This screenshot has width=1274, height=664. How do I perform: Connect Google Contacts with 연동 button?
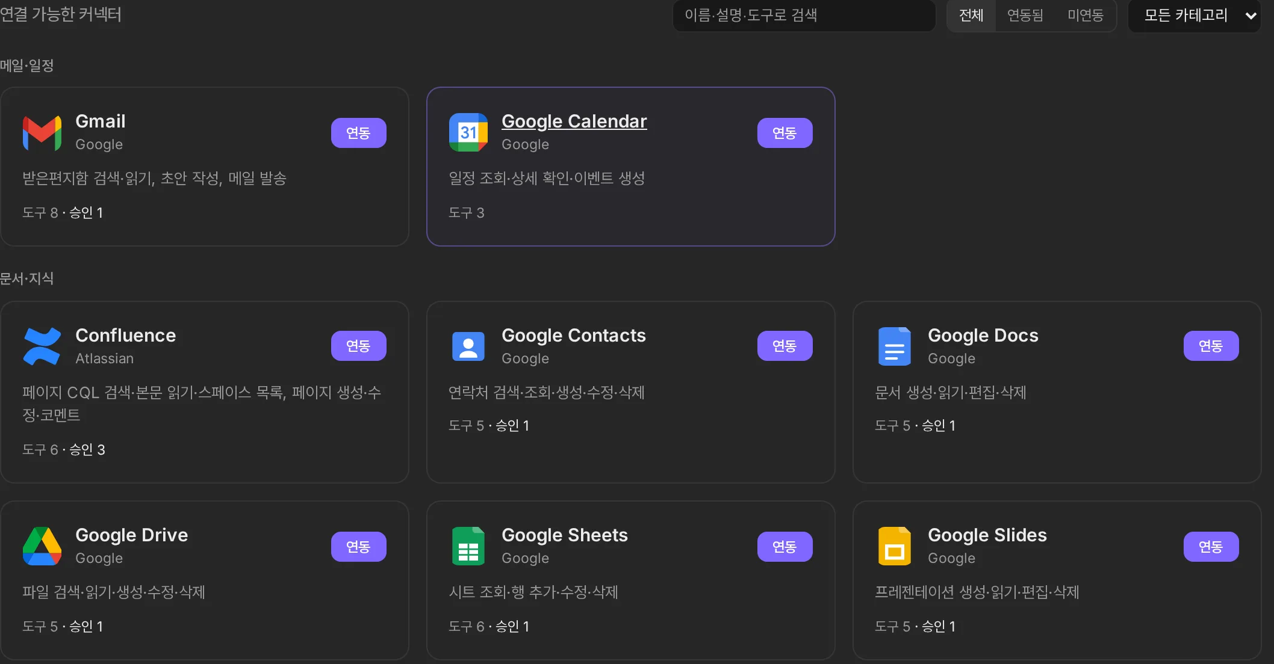tap(785, 346)
